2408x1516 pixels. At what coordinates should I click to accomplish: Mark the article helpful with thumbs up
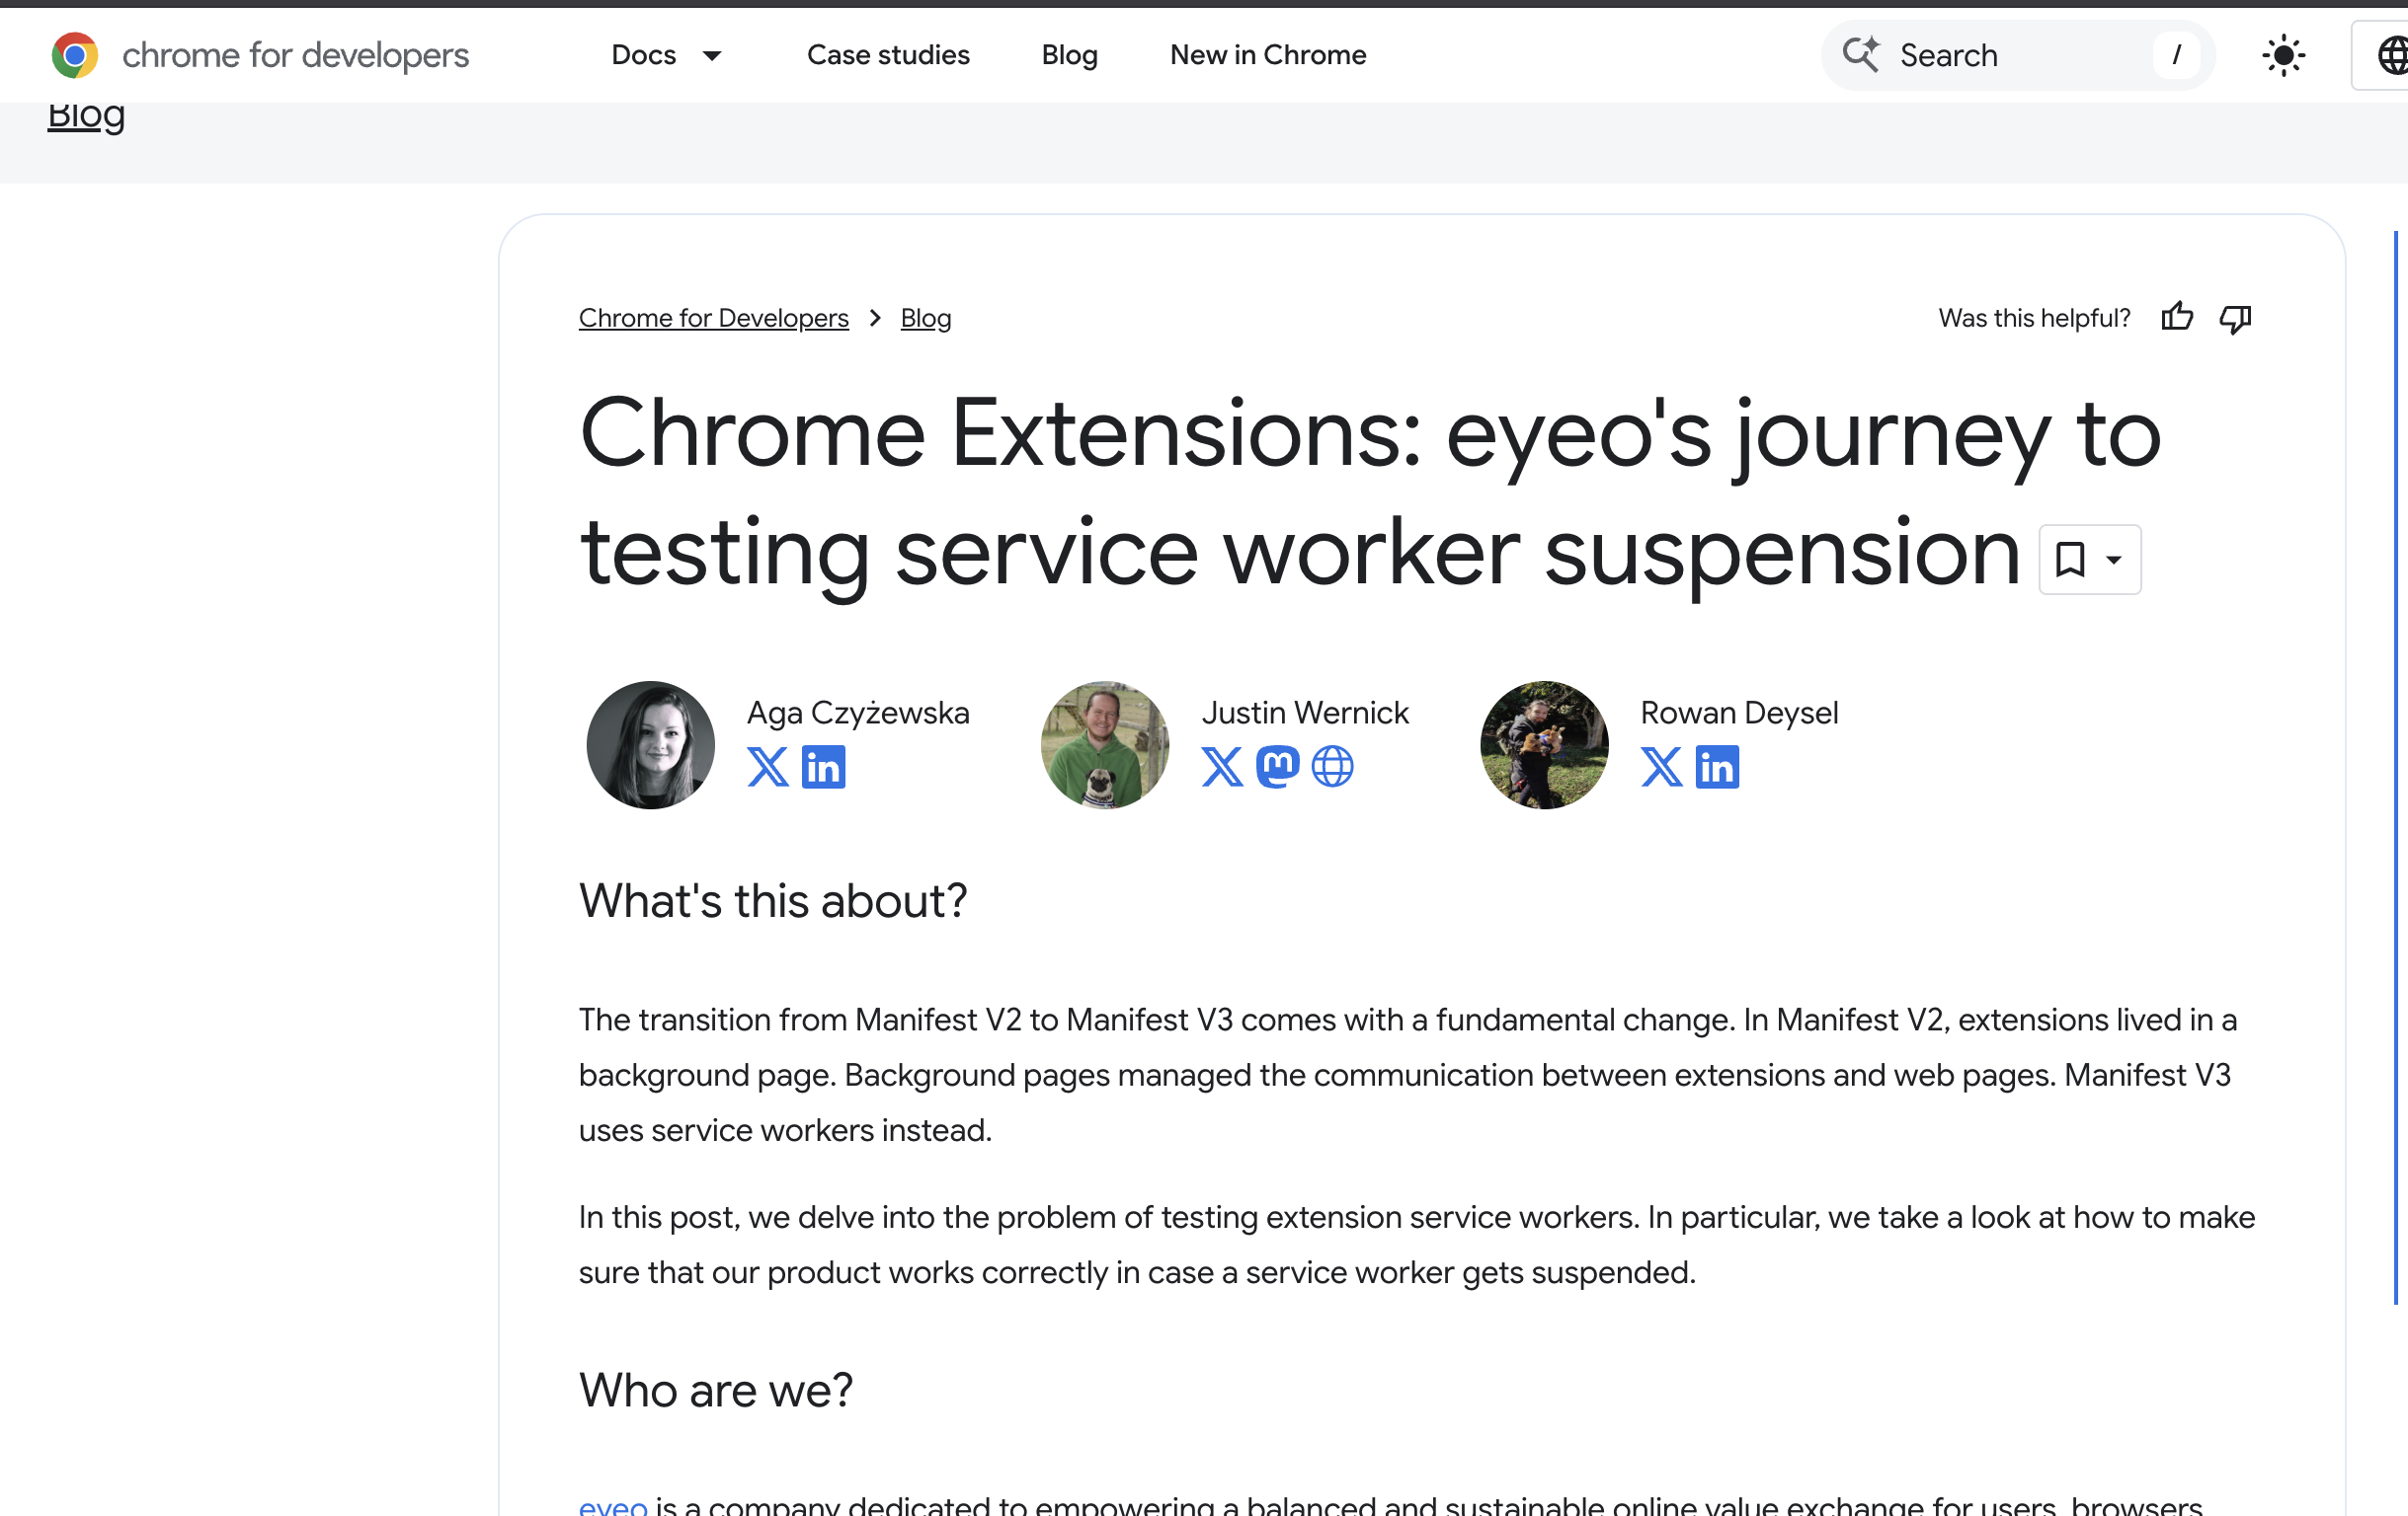tap(2177, 317)
